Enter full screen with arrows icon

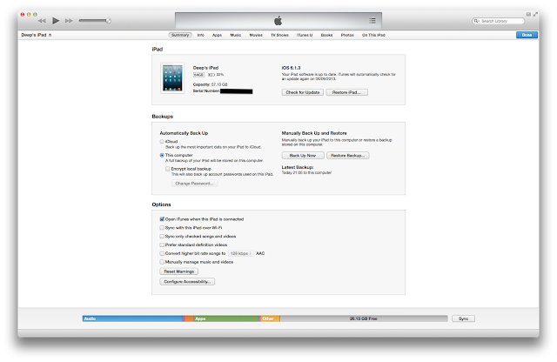[x=535, y=14]
